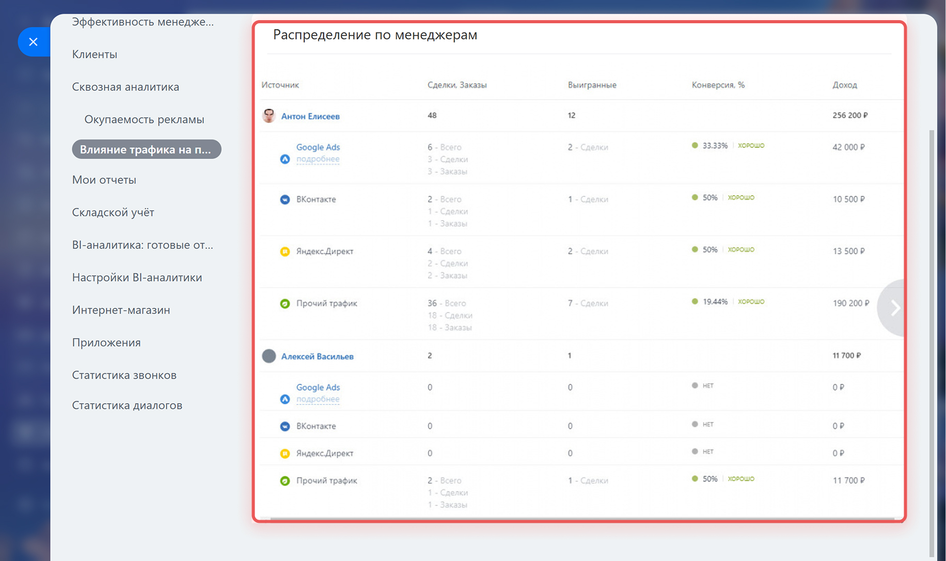Open Настройки BI-аналитики item

tap(137, 277)
